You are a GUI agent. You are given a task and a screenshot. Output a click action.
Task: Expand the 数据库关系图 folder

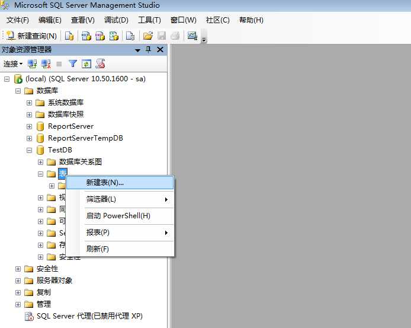click(41, 162)
